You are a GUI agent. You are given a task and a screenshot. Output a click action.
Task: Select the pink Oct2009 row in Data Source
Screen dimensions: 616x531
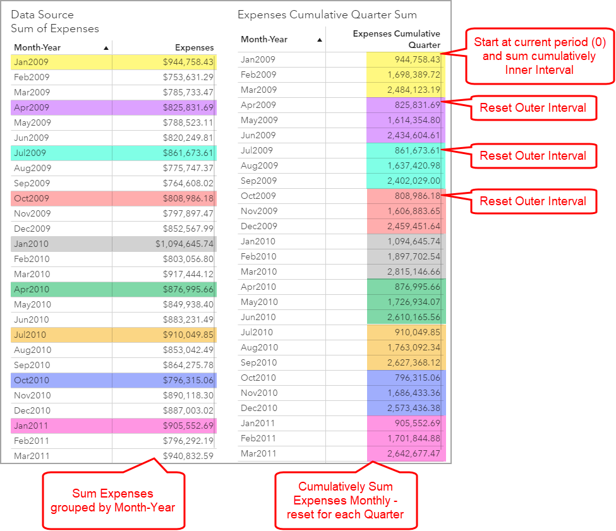(114, 199)
